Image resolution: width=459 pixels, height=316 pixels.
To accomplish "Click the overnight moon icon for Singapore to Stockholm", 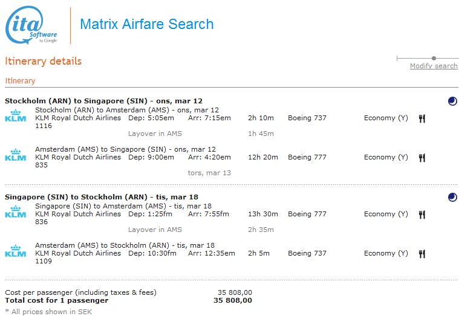I will [x=452, y=197].
